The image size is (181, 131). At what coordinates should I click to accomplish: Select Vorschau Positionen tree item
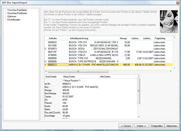(x=17, y=13)
